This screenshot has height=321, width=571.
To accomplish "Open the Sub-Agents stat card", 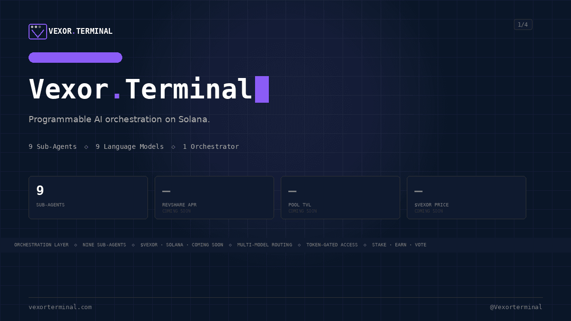I will (x=88, y=197).
